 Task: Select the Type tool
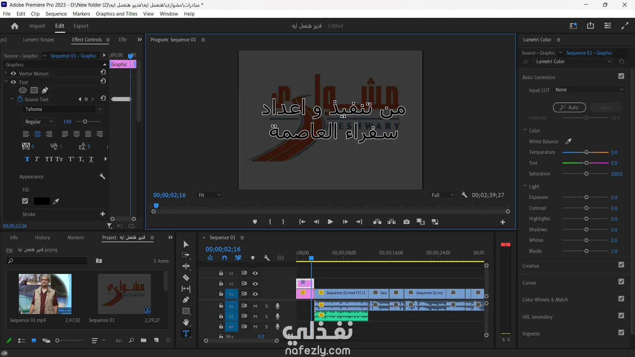click(x=186, y=334)
